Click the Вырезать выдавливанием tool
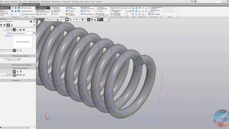Viewport: 229px width, 129px height. (x=43, y=11)
